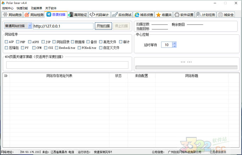Click the gear icon for 软件设置
The width and height of the screenshot is (242, 155).
pyautogui.click(x=177, y=15)
